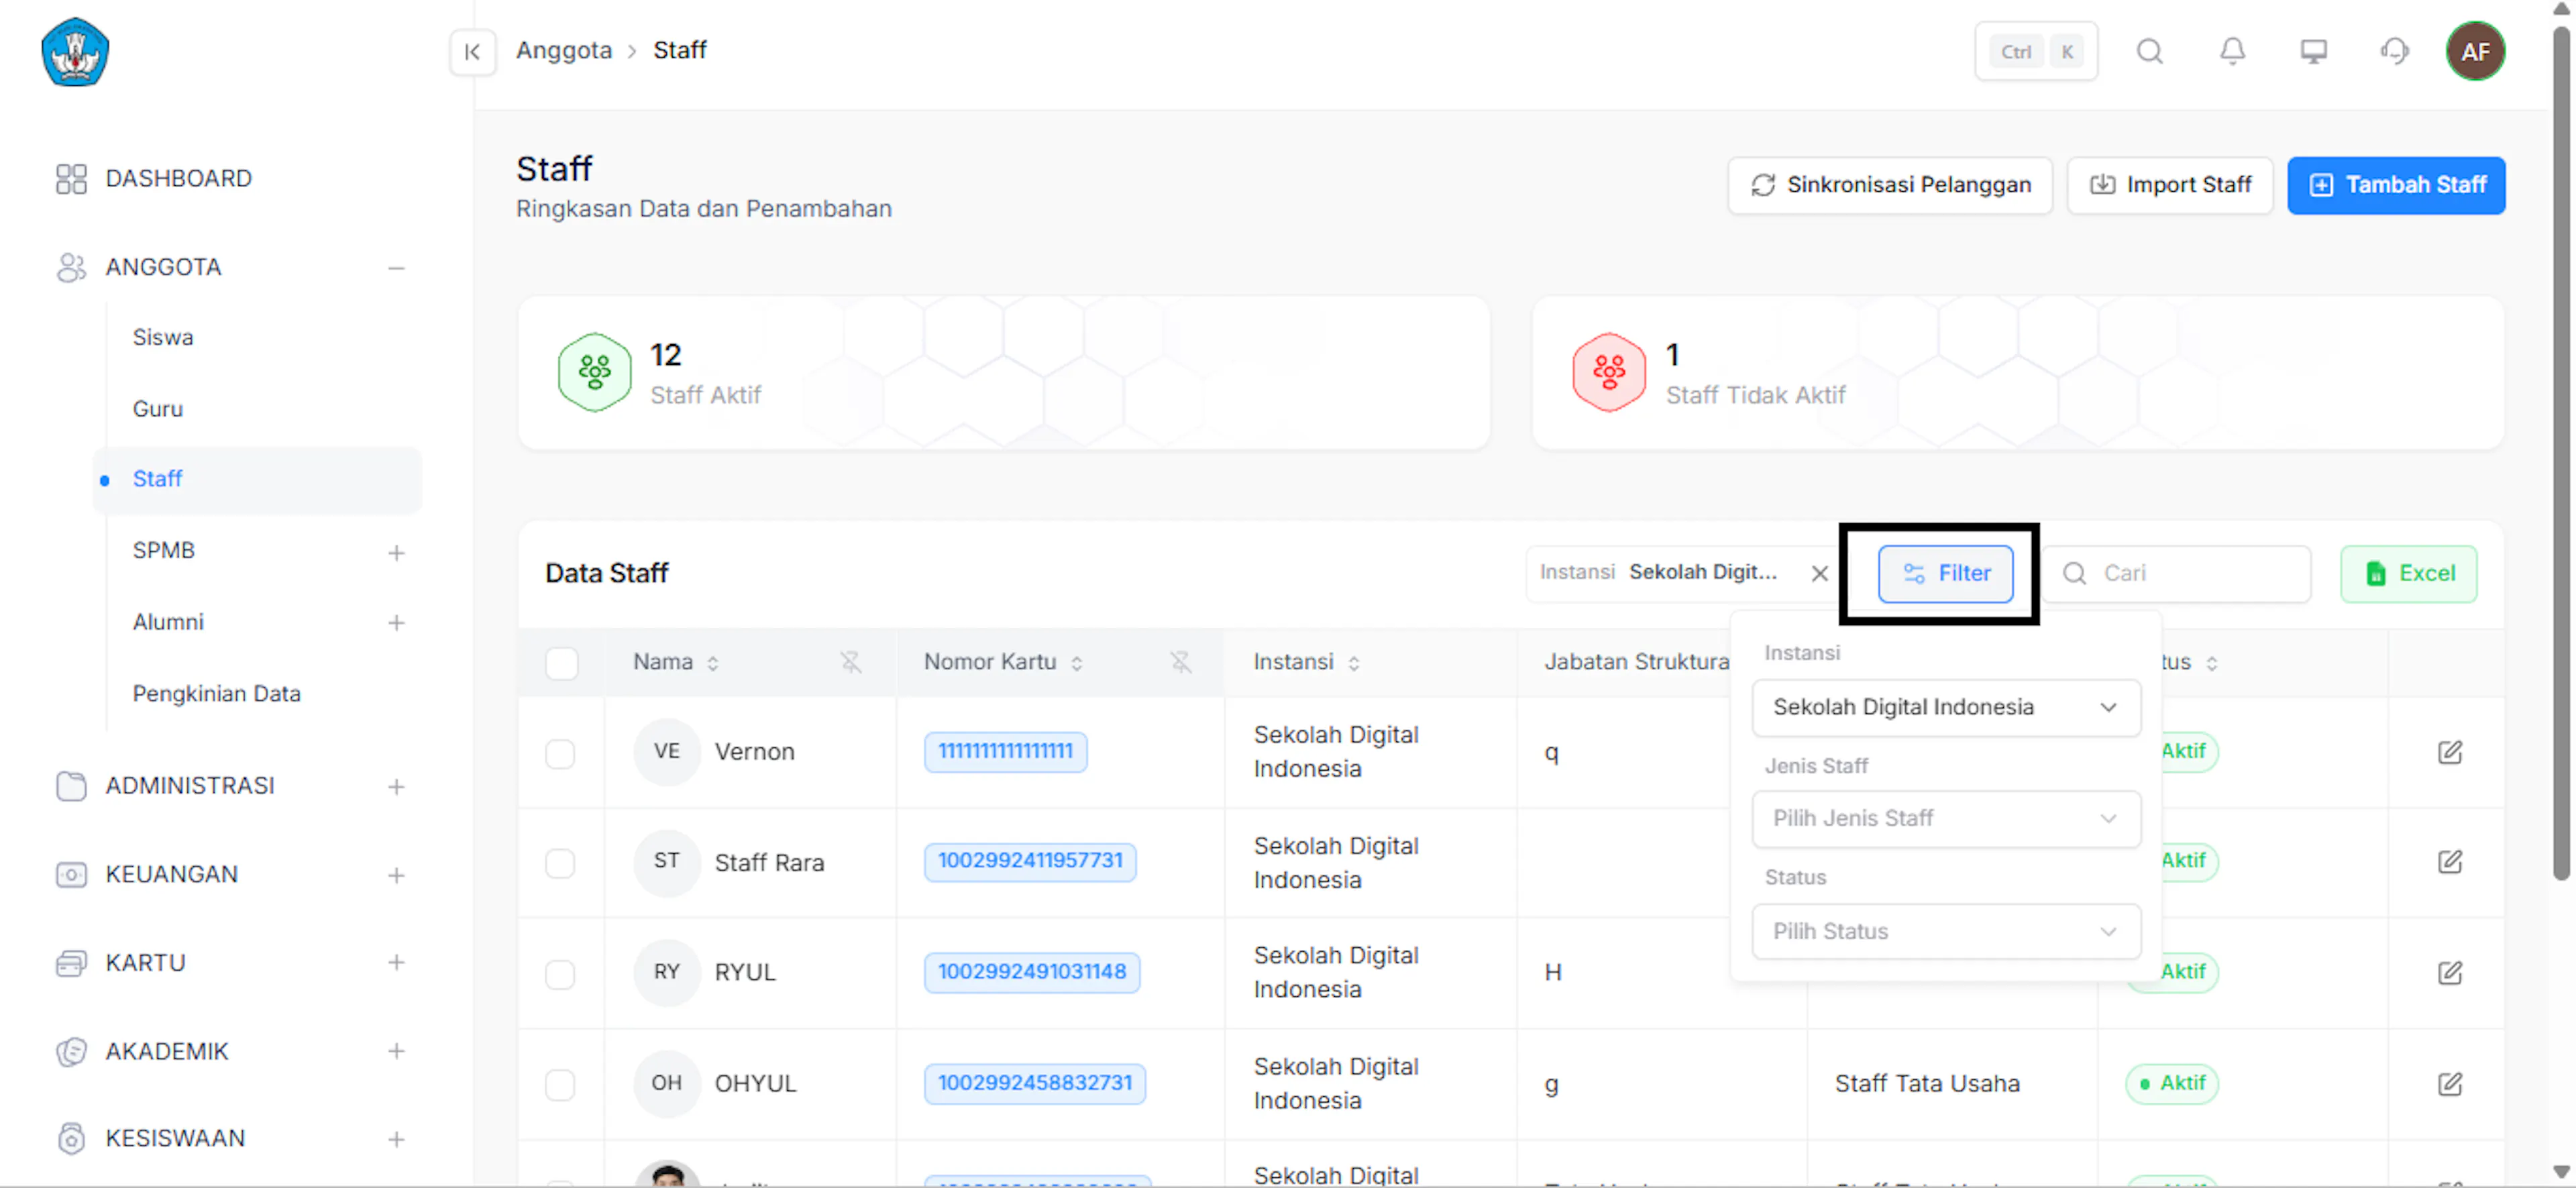2576x1188 pixels.
Task: Open the Guru menu item
Action: pos(158,409)
